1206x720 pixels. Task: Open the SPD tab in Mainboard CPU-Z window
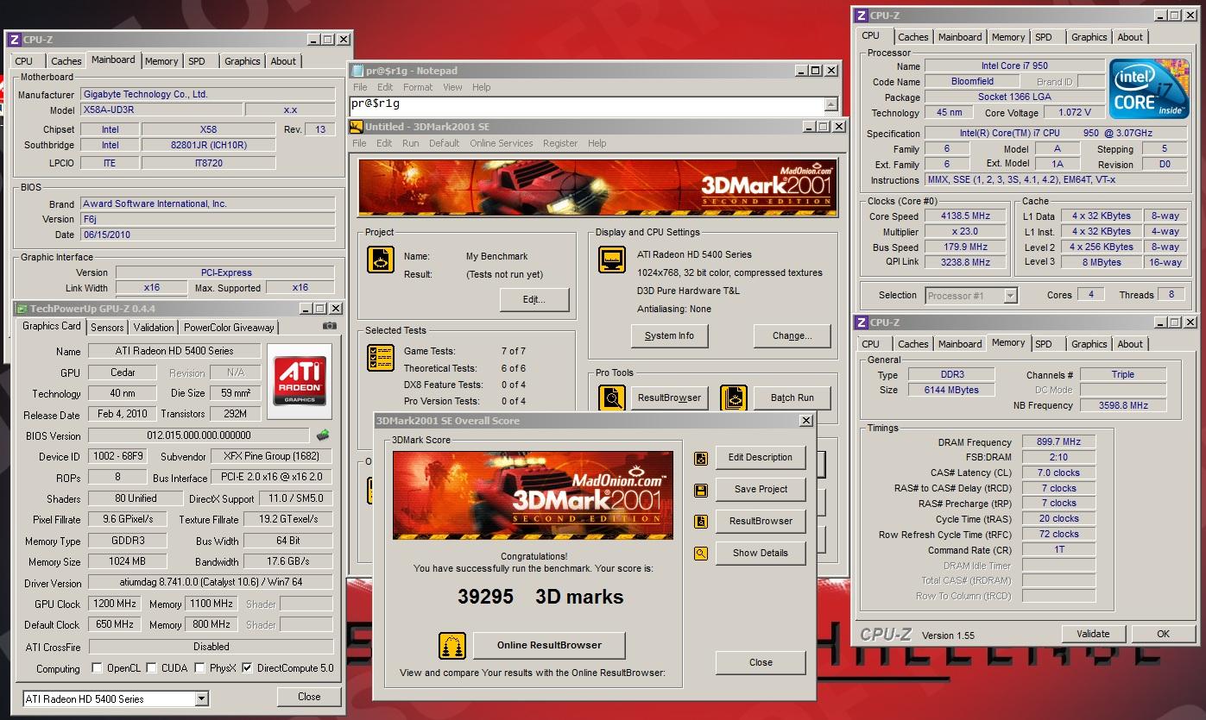click(197, 61)
